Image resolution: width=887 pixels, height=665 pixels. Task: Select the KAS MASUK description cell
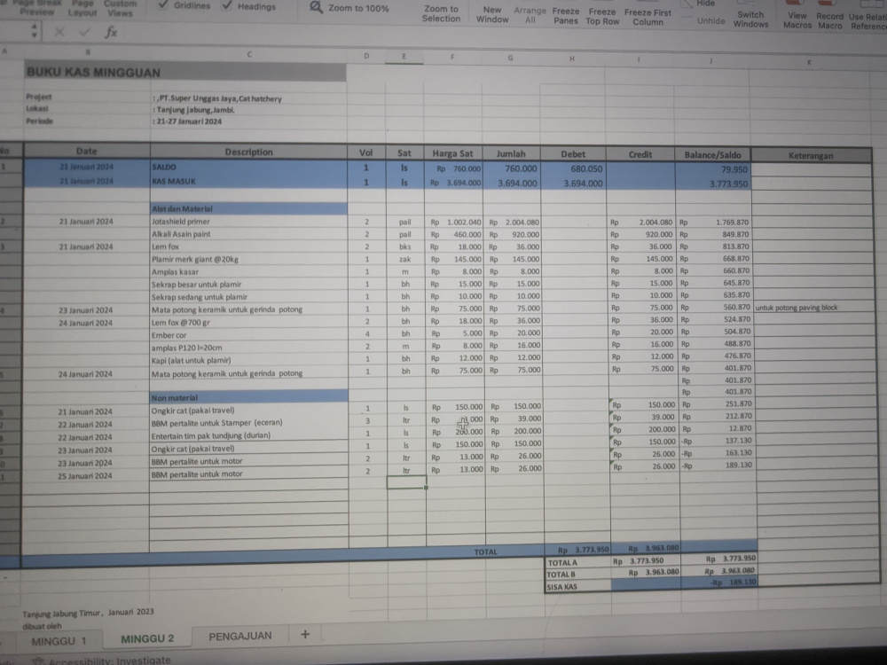tap(249, 181)
